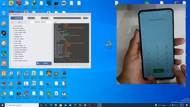The height and width of the screenshot is (107, 190).
Task: Click the progress bar under the log console
Action: 71,65
